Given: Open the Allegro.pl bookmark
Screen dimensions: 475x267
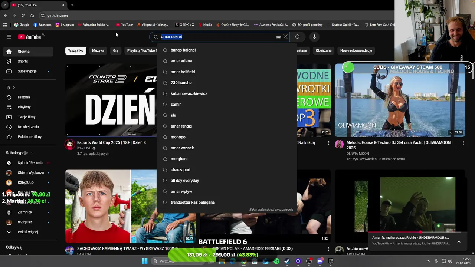Looking at the screenshot, I should [x=153, y=25].
